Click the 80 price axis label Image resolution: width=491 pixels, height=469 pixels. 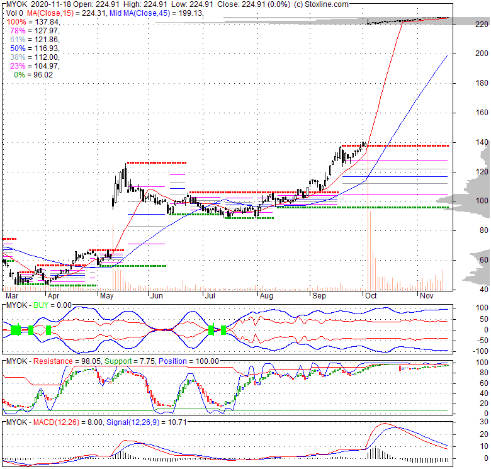point(484,230)
